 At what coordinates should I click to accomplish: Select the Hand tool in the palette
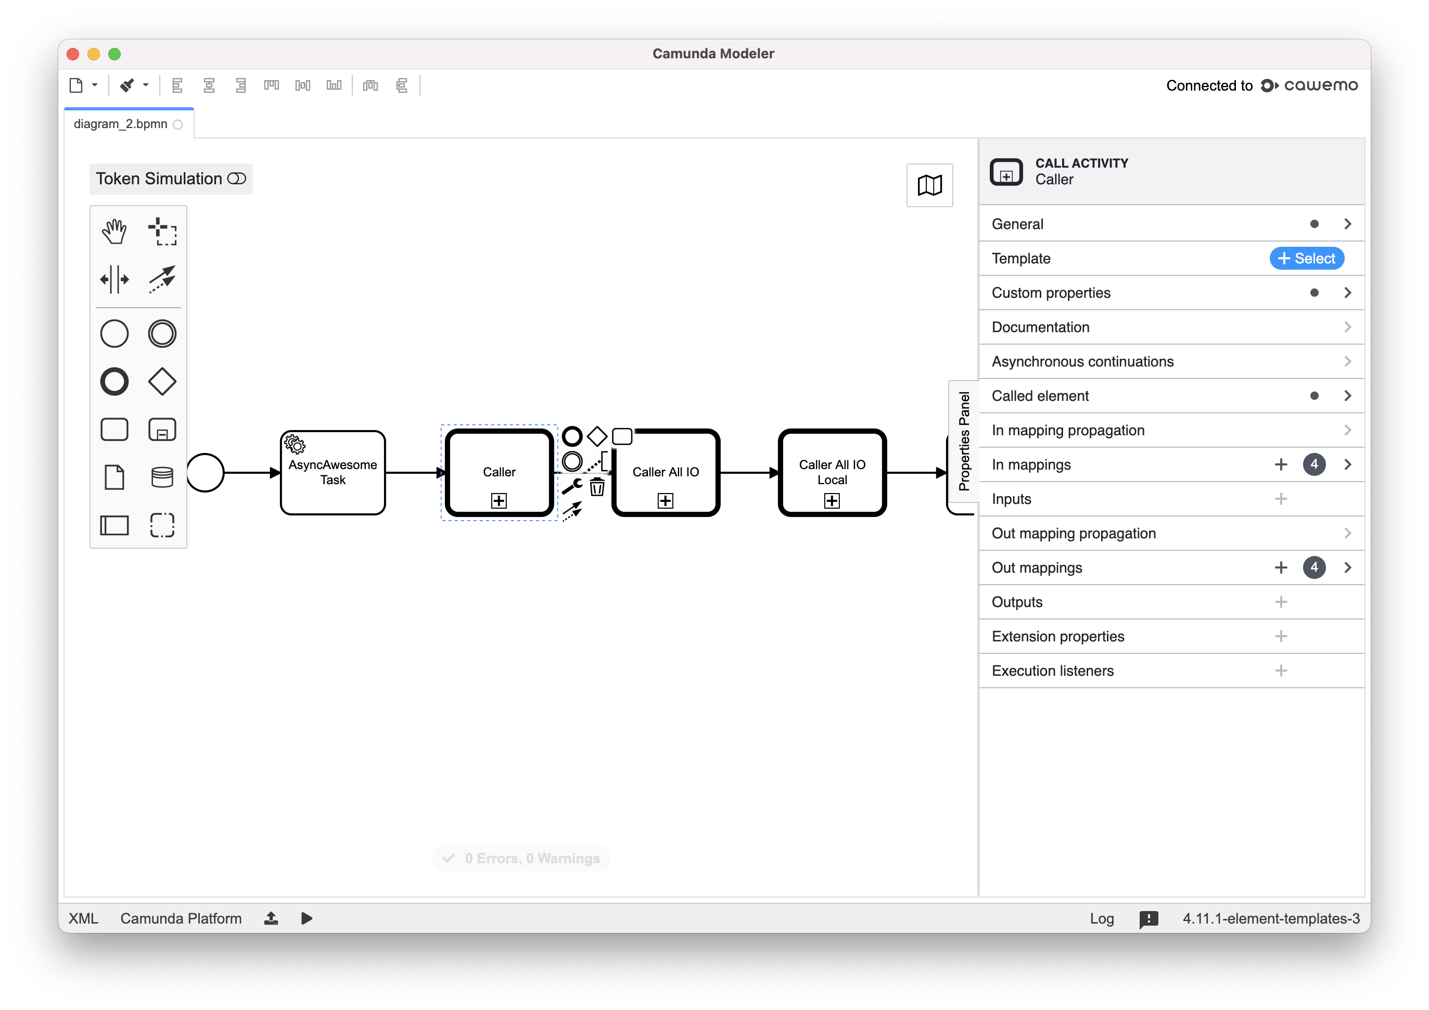pyautogui.click(x=114, y=231)
